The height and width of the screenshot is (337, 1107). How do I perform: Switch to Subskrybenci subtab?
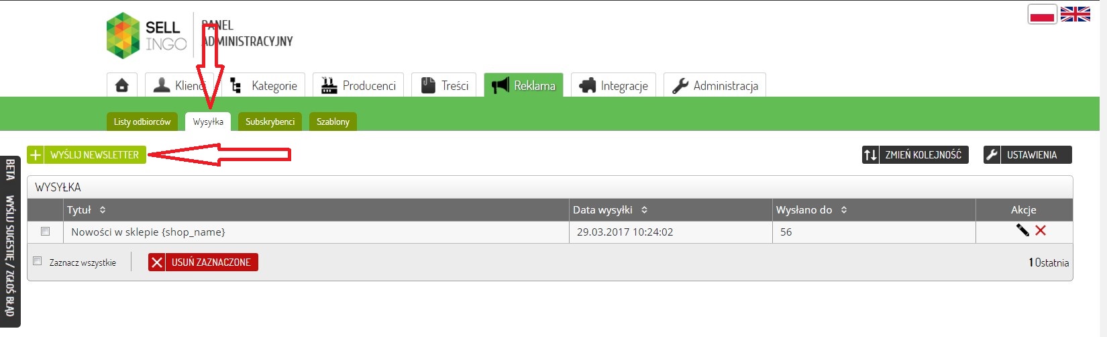[270, 122]
